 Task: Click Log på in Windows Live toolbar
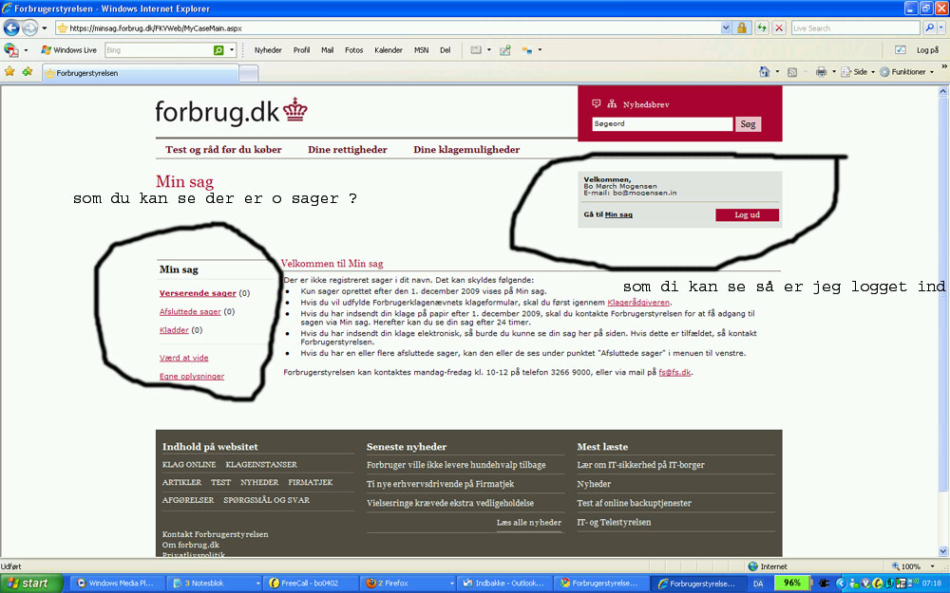pyautogui.click(x=927, y=50)
